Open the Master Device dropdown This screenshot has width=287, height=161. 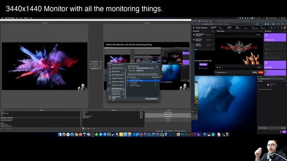pyautogui.click(x=145, y=68)
